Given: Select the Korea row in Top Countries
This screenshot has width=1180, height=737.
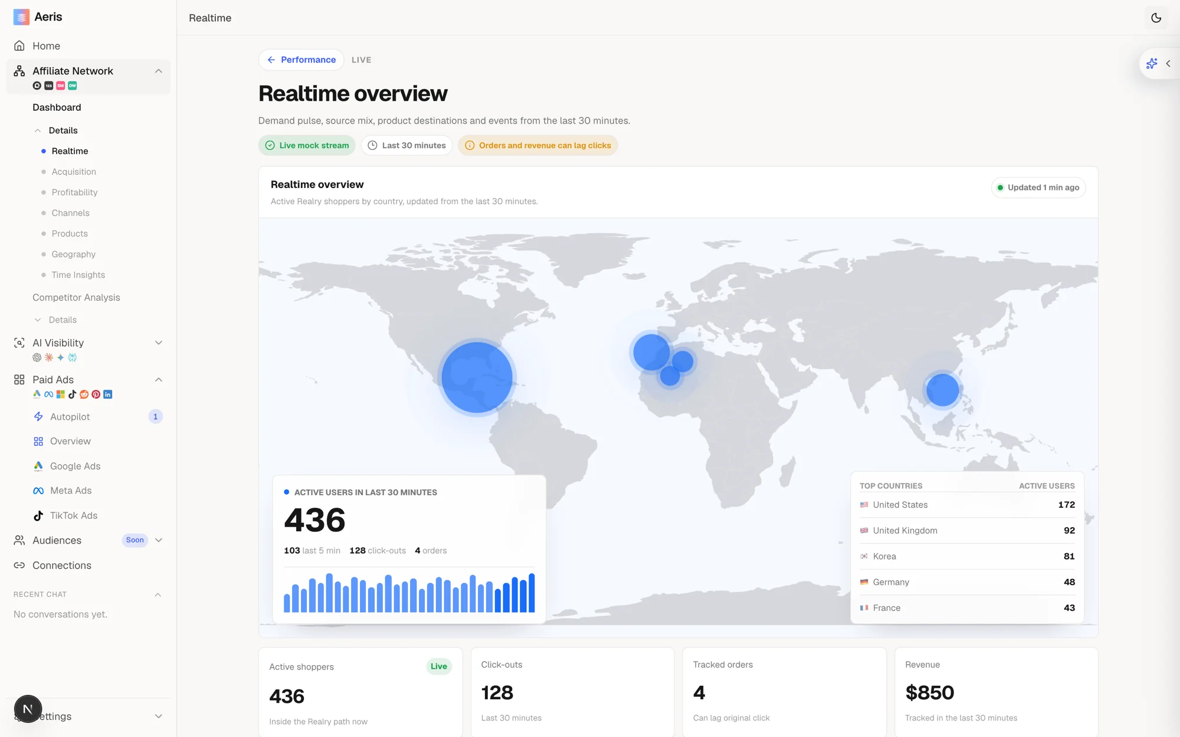Looking at the screenshot, I should pos(967,557).
